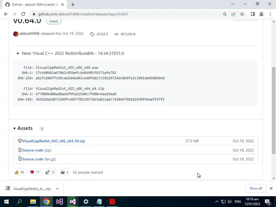This screenshot has width=276, height=207.
Task: Show hidden system tray icons
Action: point(217,202)
